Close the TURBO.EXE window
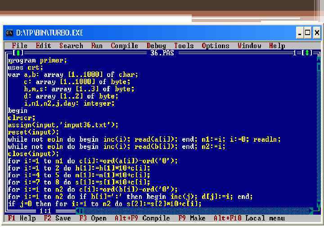This screenshot has height=243, width=324. click(x=316, y=33)
